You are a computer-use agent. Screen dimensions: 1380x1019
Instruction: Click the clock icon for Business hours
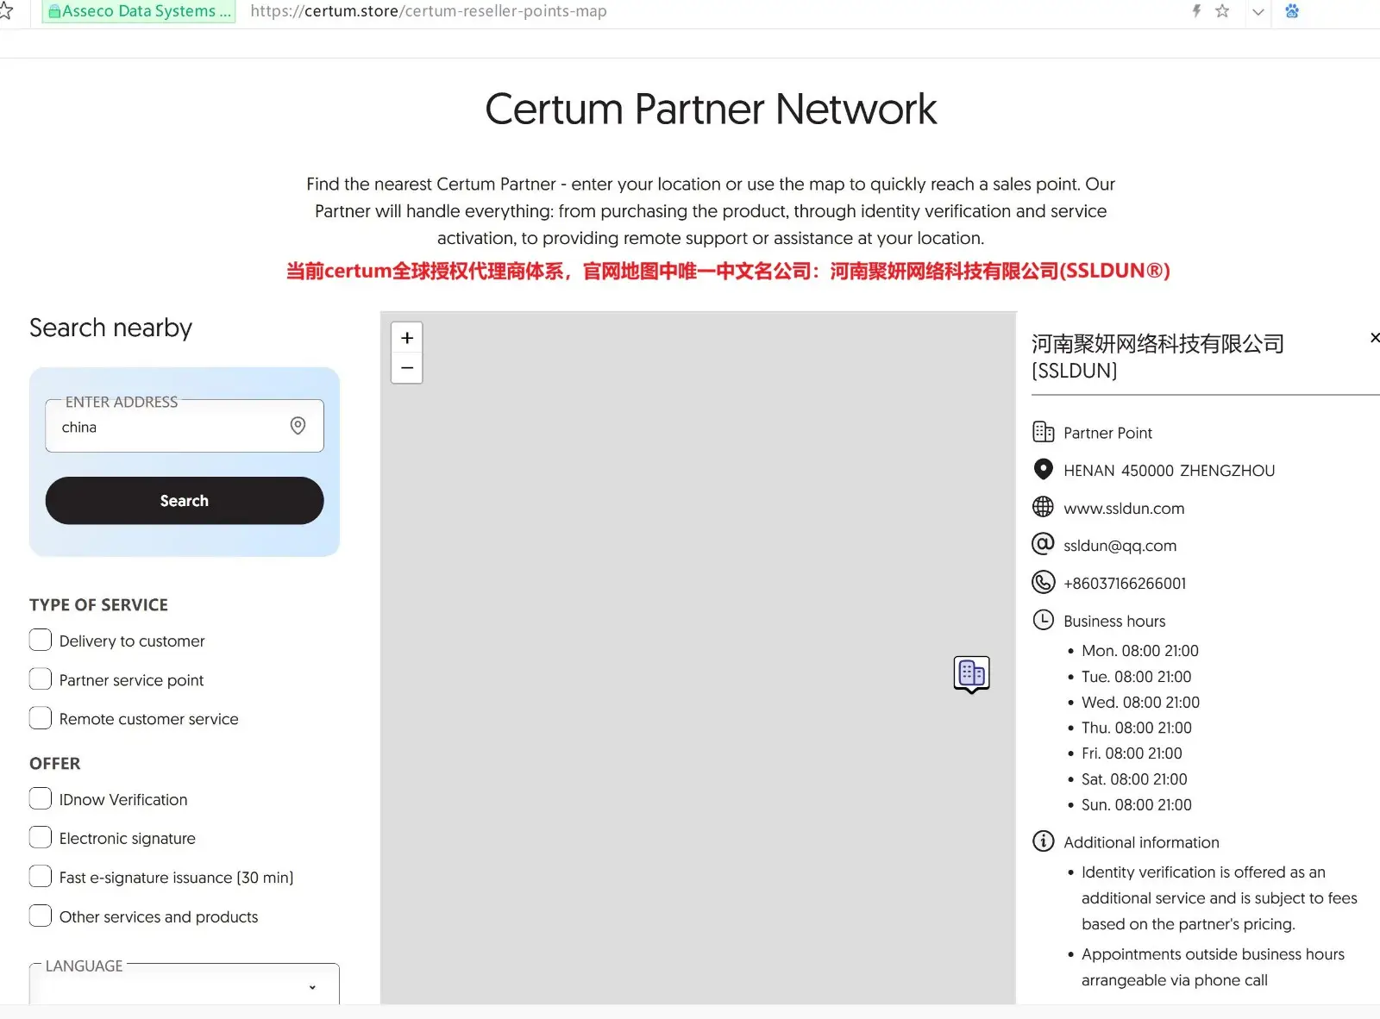point(1044,620)
